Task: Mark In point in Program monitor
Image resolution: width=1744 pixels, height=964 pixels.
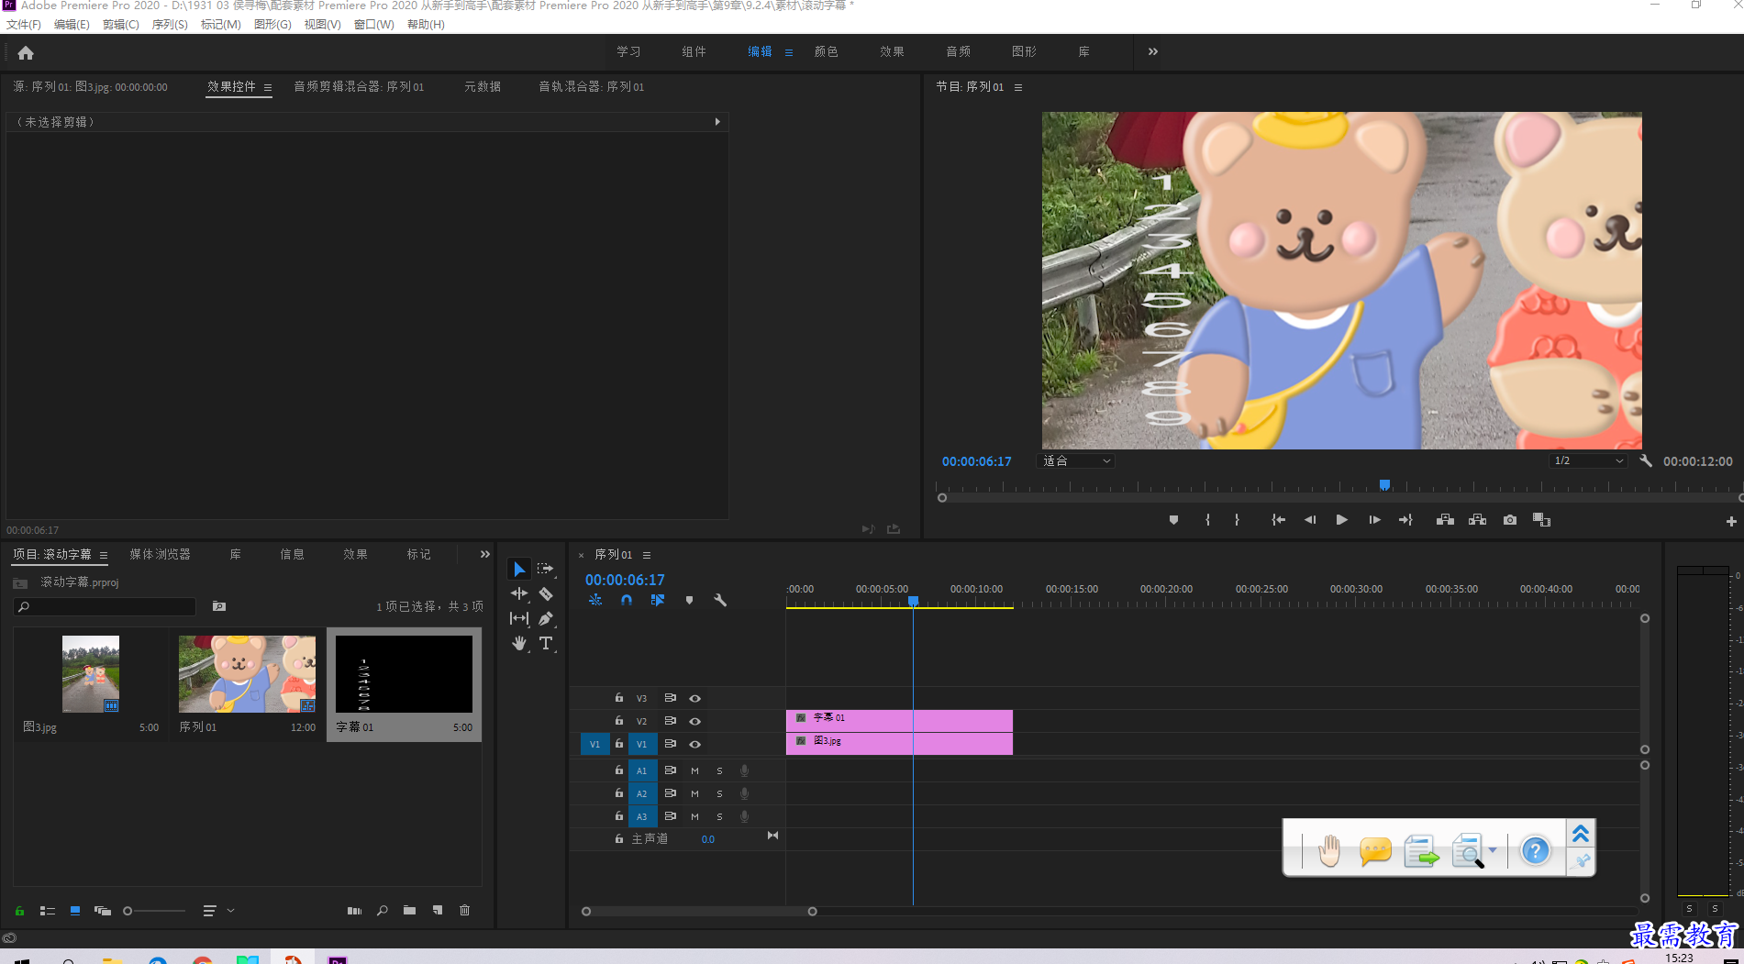Action: 1207,520
